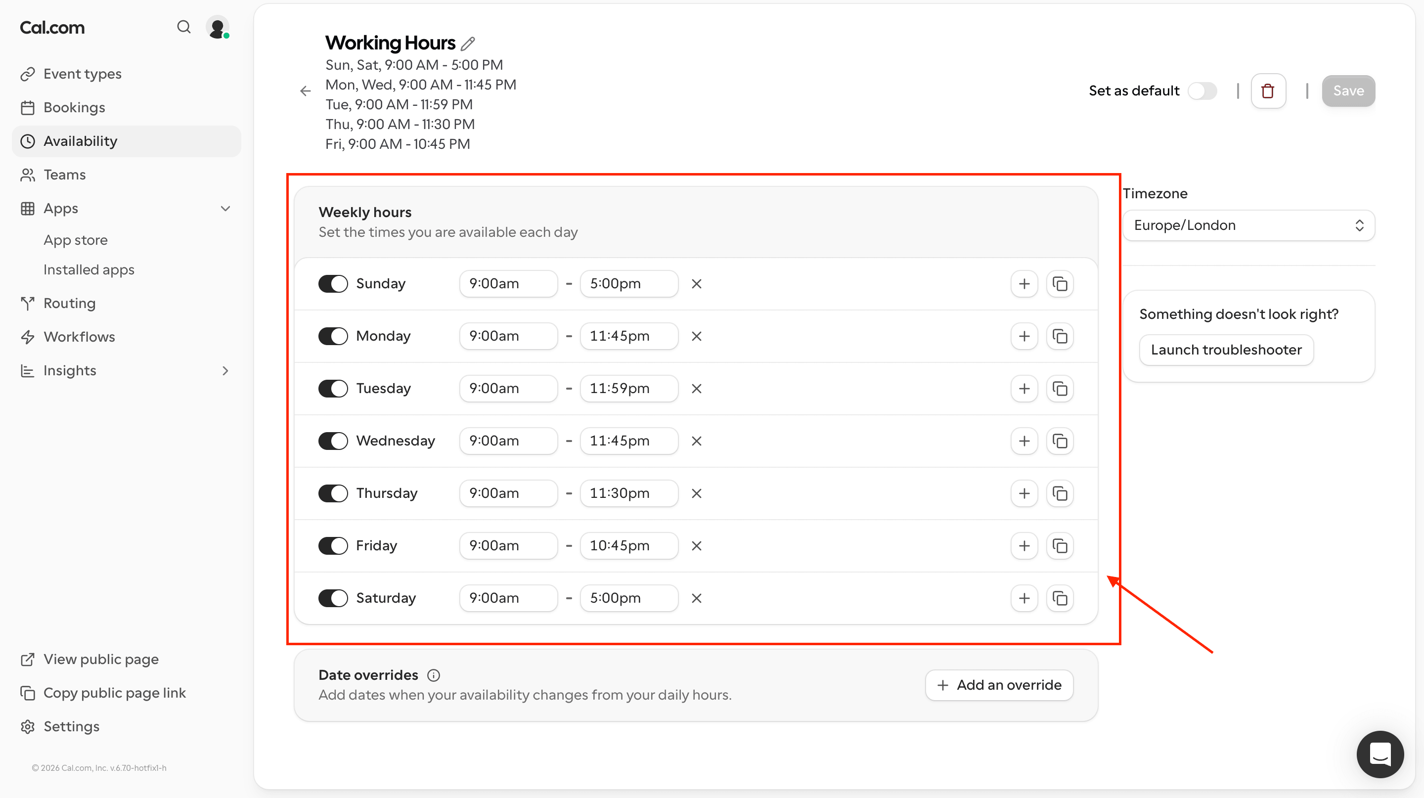The width and height of the screenshot is (1424, 798).
Task: Copy Sunday times to other days
Action: coord(1059,283)
